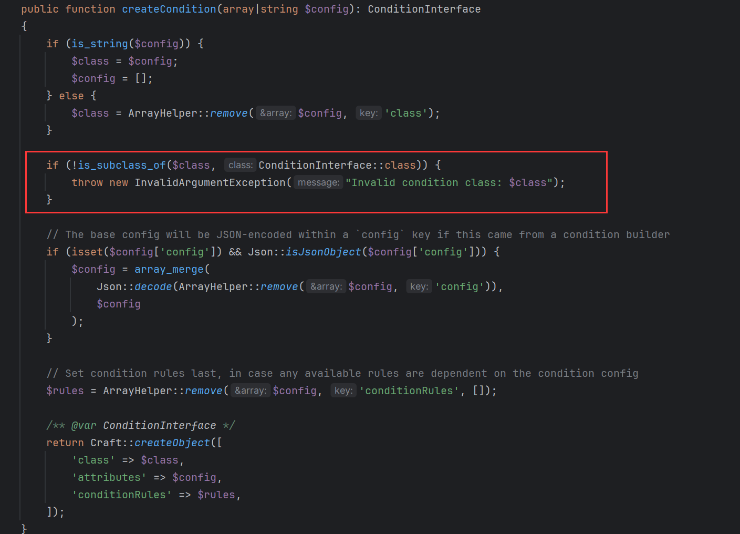Click remove on the '$class = ArrayHelper' line

pos(228,113)
